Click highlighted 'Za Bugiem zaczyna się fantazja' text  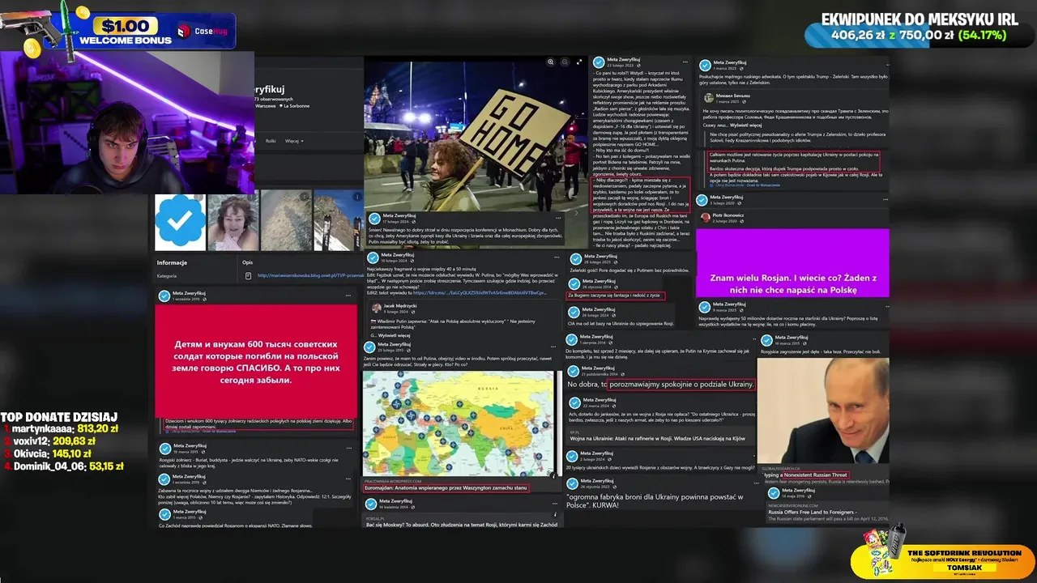pos(615,296)
